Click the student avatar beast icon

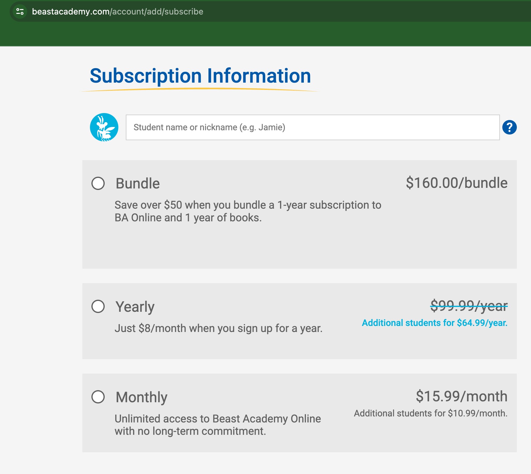click(104, 127)
